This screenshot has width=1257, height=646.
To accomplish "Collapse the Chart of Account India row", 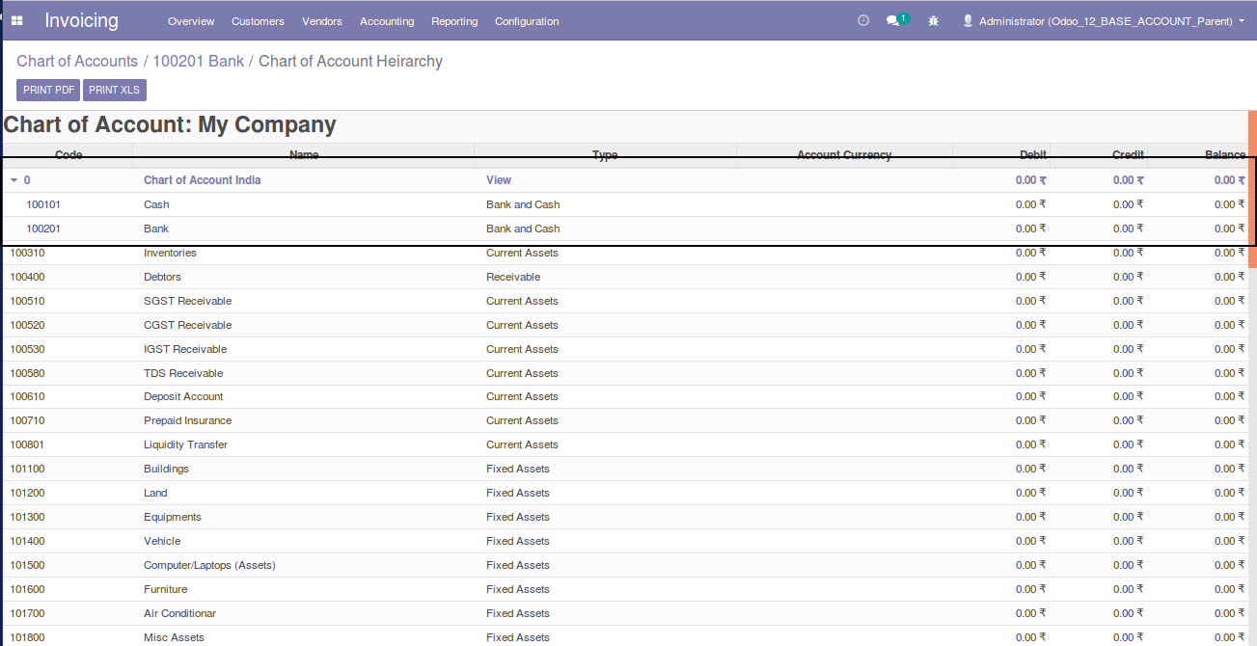I will coord(14,179).
